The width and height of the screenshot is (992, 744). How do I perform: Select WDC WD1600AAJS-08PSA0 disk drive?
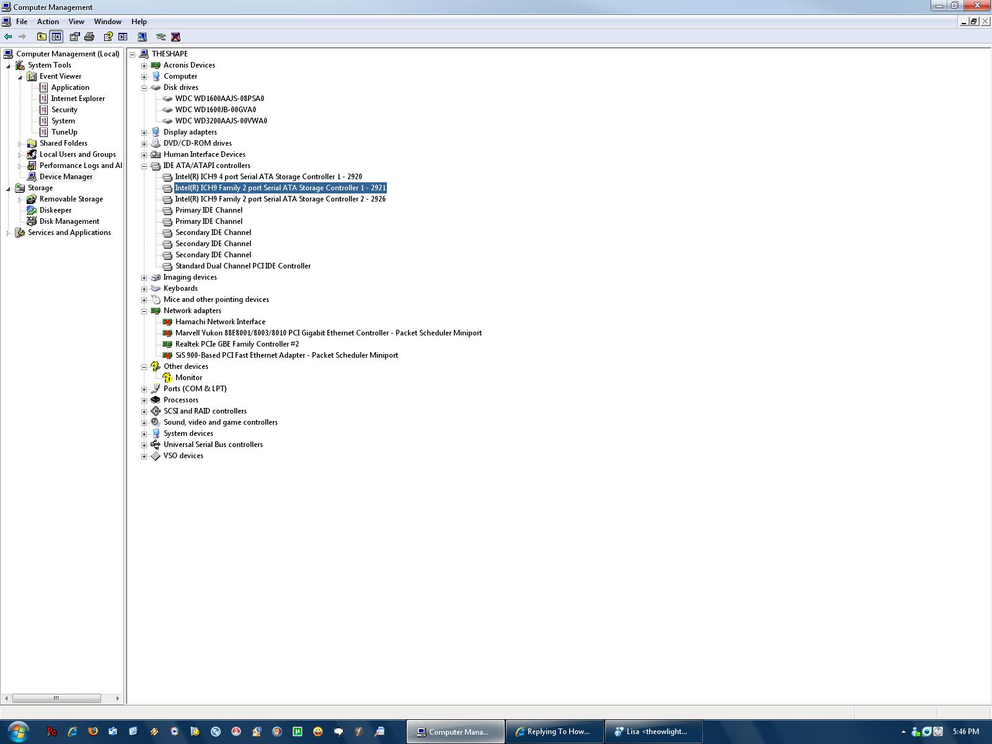219,99
